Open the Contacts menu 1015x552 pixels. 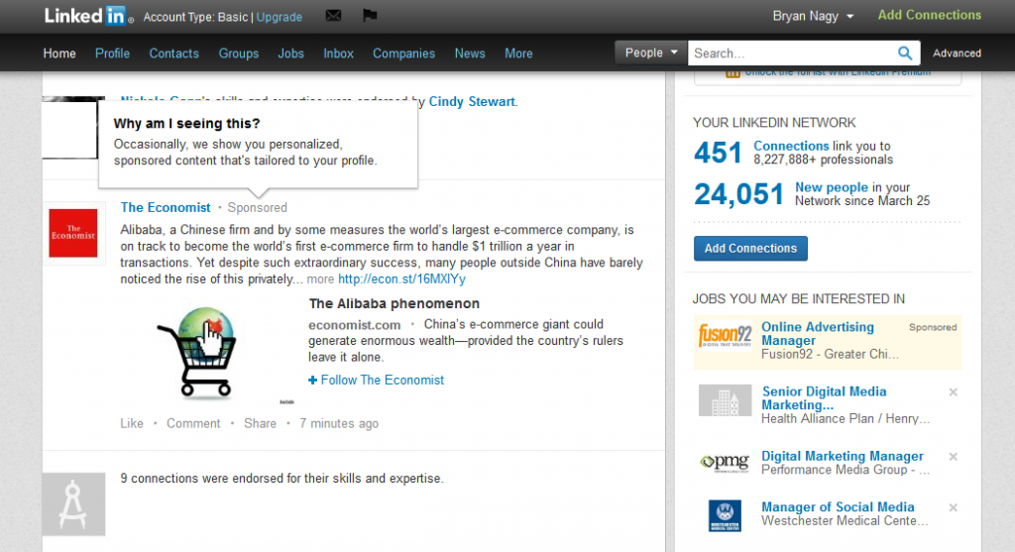(174, 54)
